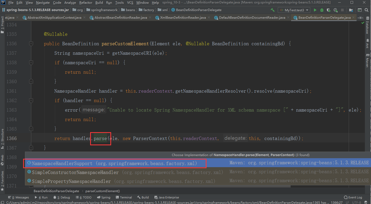Open the Event Log
Image resolution: width=371 pixels, height=204 pixels.
coord(353,197)
